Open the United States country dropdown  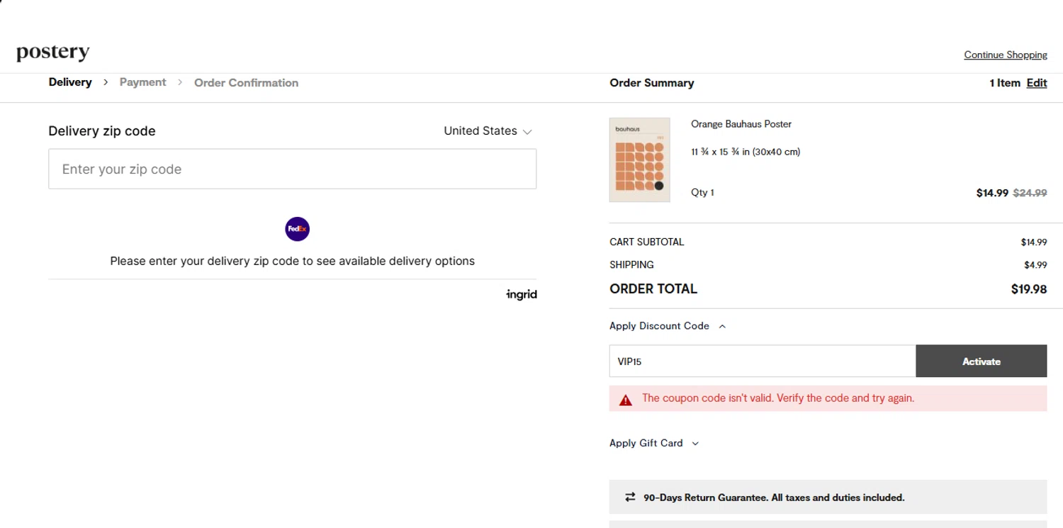488,131
